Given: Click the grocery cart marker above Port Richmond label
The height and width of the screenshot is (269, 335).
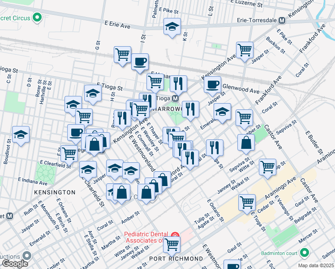Looking at the screenshot, I should 172,245.
